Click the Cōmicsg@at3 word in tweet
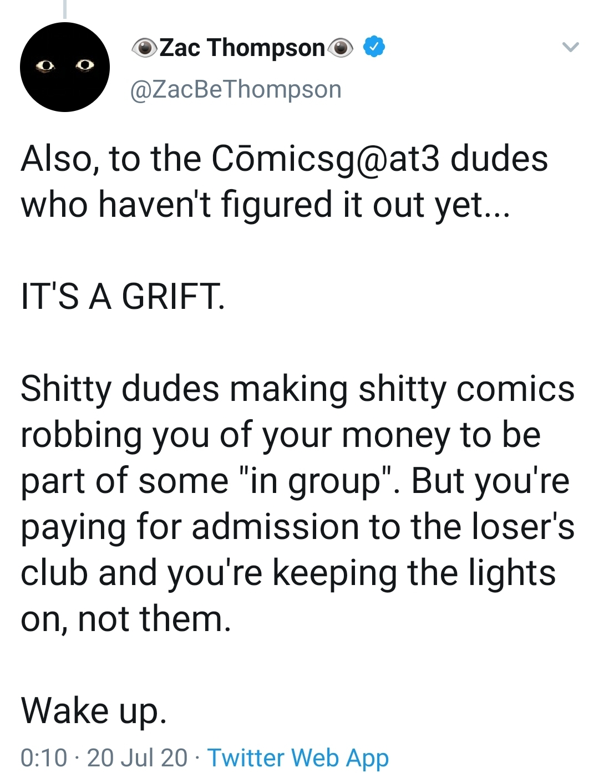 pyautogui.click(x=326, y=159)
